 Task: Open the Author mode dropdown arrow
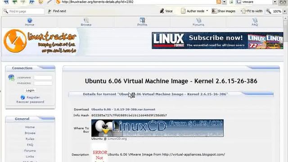207,11
